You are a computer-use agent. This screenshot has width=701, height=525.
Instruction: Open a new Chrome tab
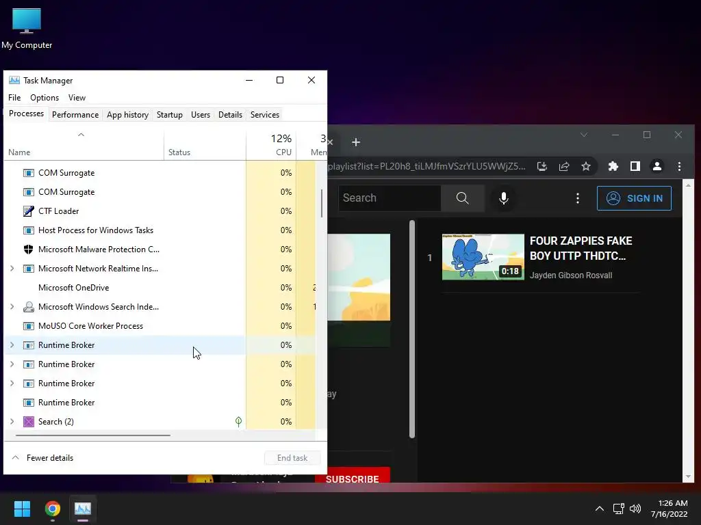(356, 142)
